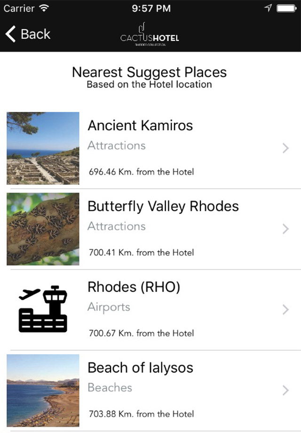Image resolution: width=301 pixels, height=433 pixels.
Task: Tap the location services arrow icon
Action: (x=269, y=8)
